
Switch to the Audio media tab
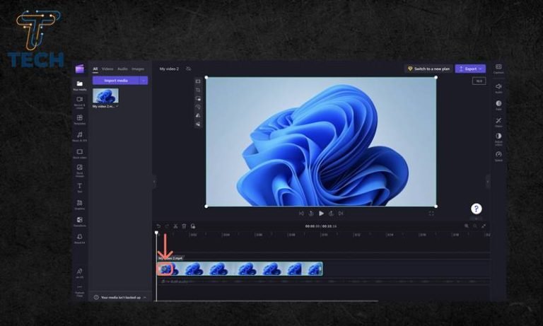pos(122,69)
